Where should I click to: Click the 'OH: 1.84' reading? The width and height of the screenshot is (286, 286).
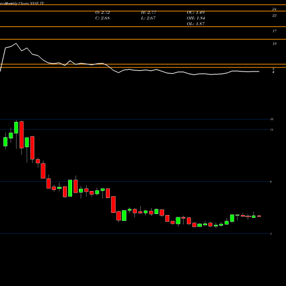[196, 18]
